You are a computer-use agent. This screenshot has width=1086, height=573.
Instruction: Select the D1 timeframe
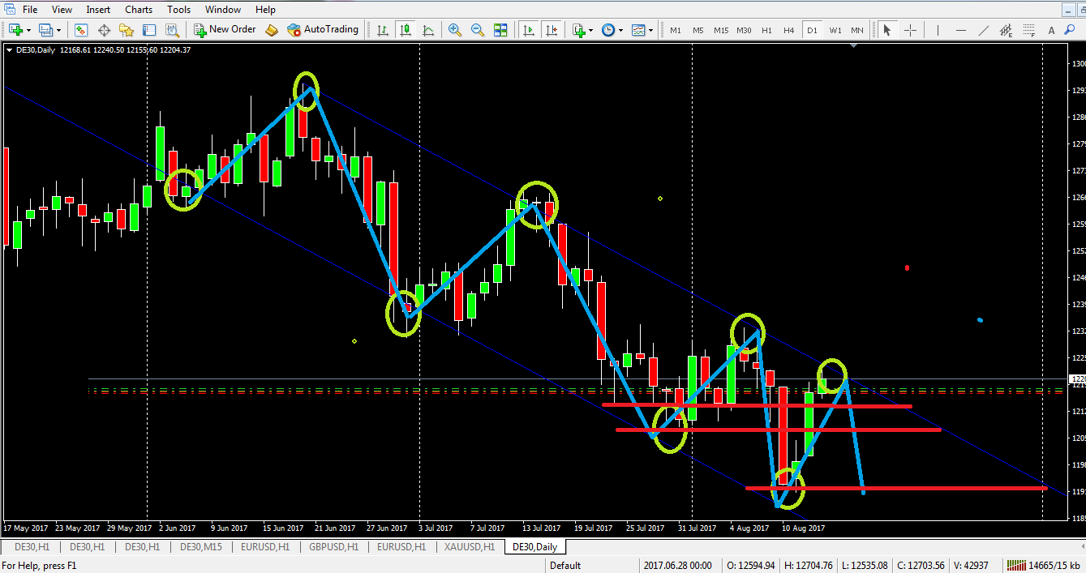click(x=812, y=30)
